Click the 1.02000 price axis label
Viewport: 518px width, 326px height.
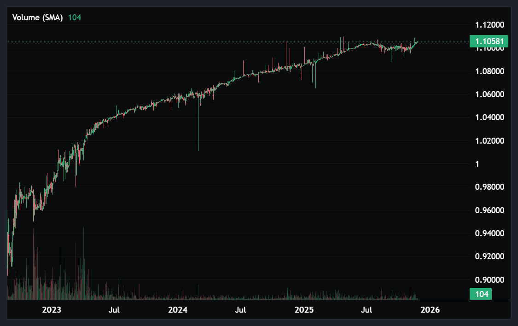click(489, 141)
